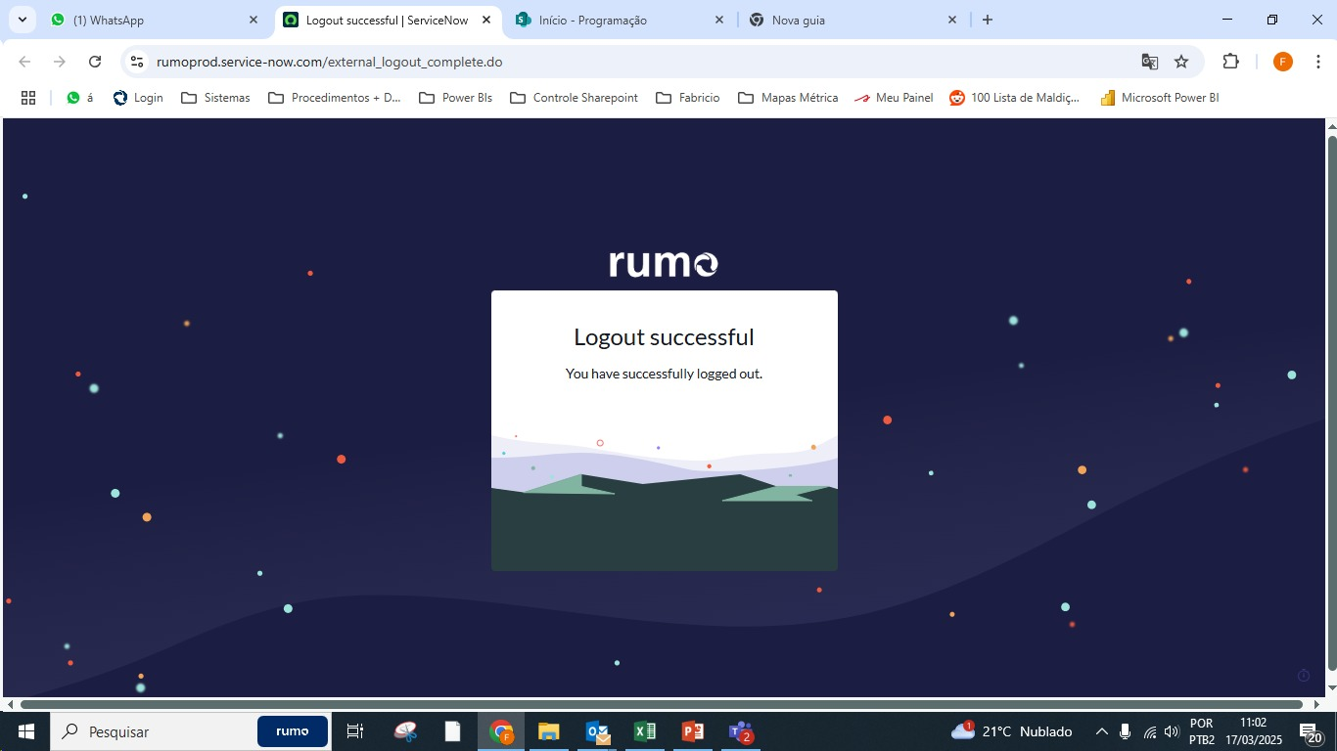Close the Nova guia tab
The image size is (1337, 751).
tap(952, 20)
